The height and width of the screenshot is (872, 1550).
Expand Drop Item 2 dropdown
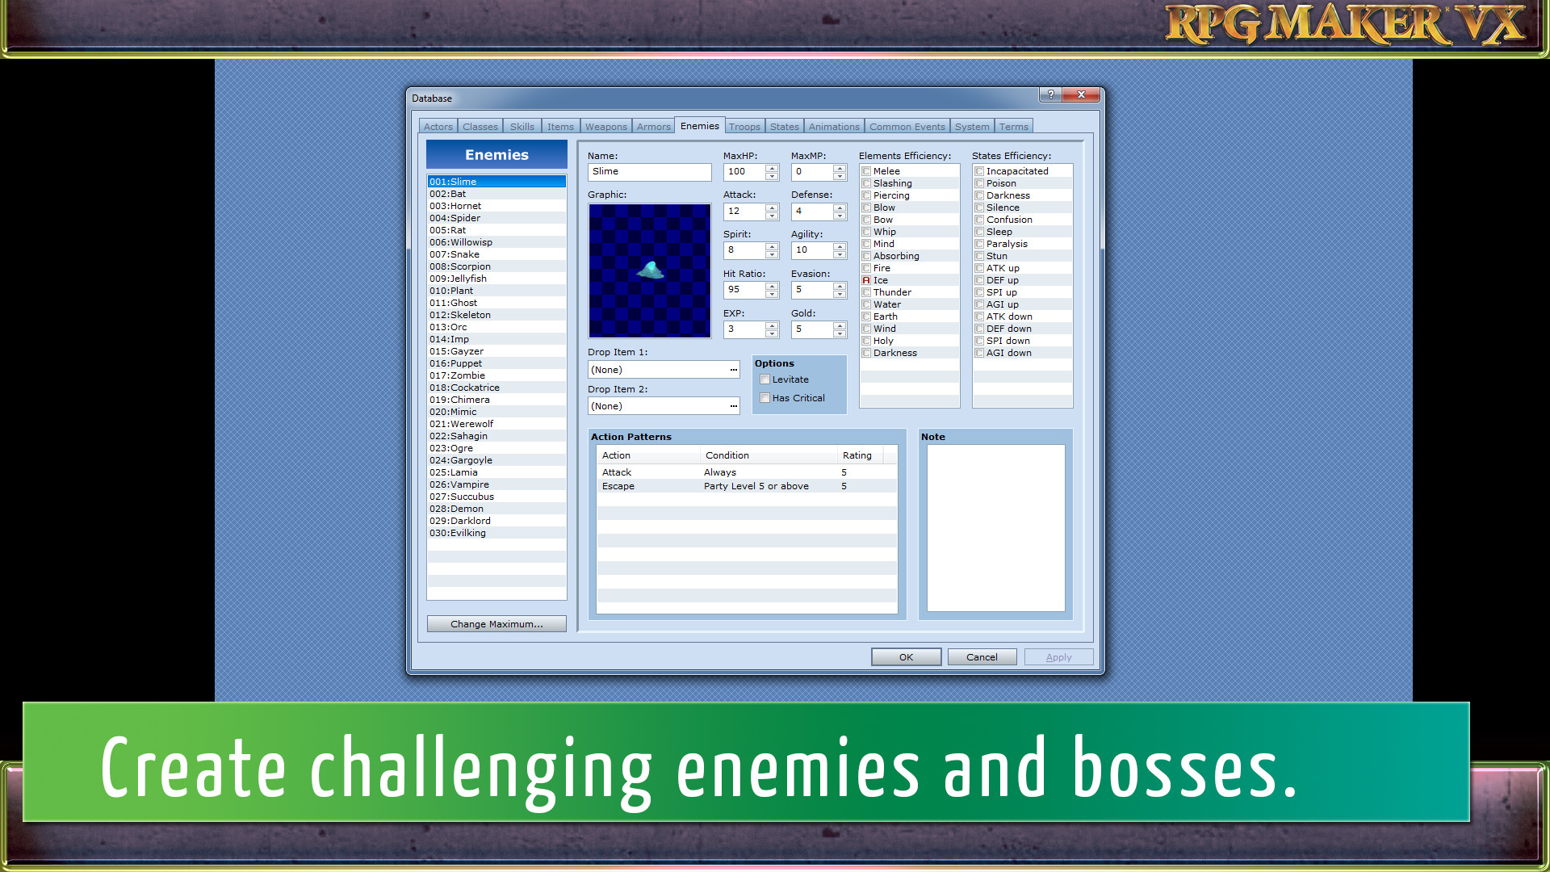coord(735,405)
